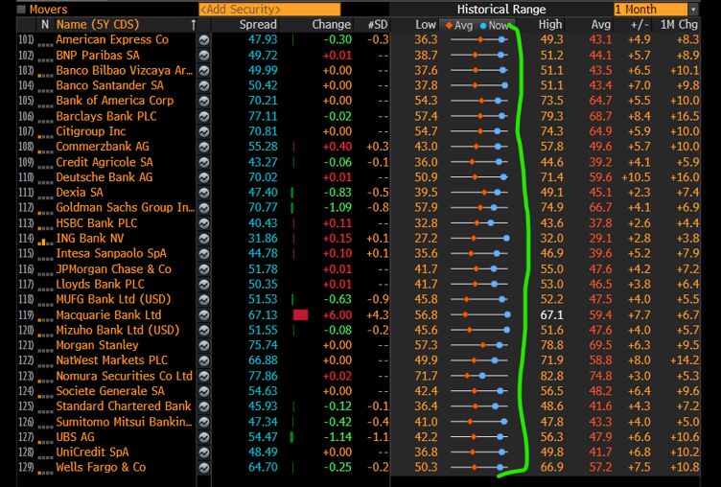Click the chart icon for Wells Fargo & Co
The width and height of the screenshot is (721, 487).
tap(203, 468)
